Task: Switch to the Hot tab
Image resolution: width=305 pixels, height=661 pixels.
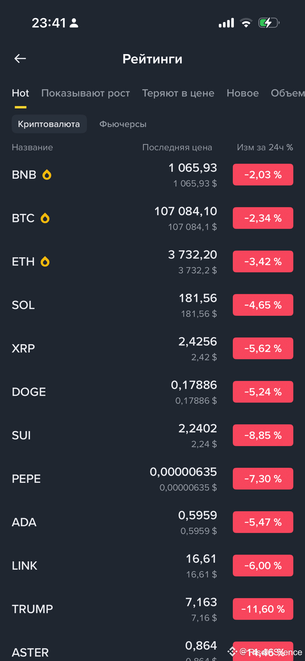Action: (x=20, y=93)
